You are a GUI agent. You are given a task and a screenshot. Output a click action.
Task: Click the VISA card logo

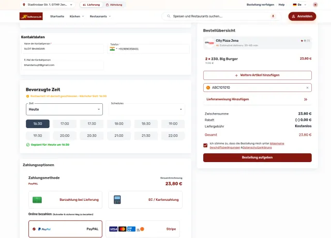pyautogui.click(x=113, y=229)
